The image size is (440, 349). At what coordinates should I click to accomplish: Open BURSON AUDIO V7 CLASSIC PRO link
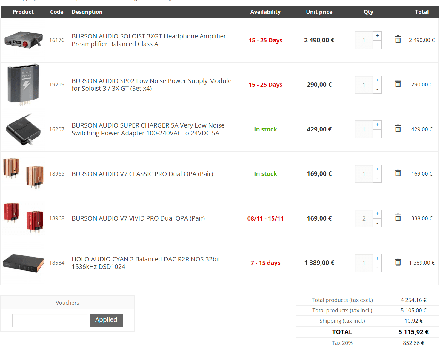click(142, 174)
